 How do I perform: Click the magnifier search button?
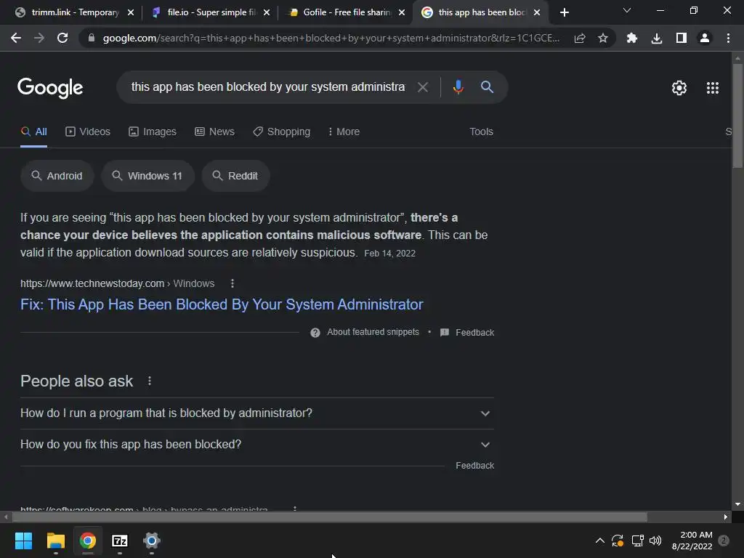487,87
